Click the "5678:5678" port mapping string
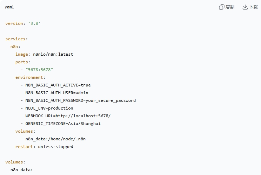 pos(39,70)
